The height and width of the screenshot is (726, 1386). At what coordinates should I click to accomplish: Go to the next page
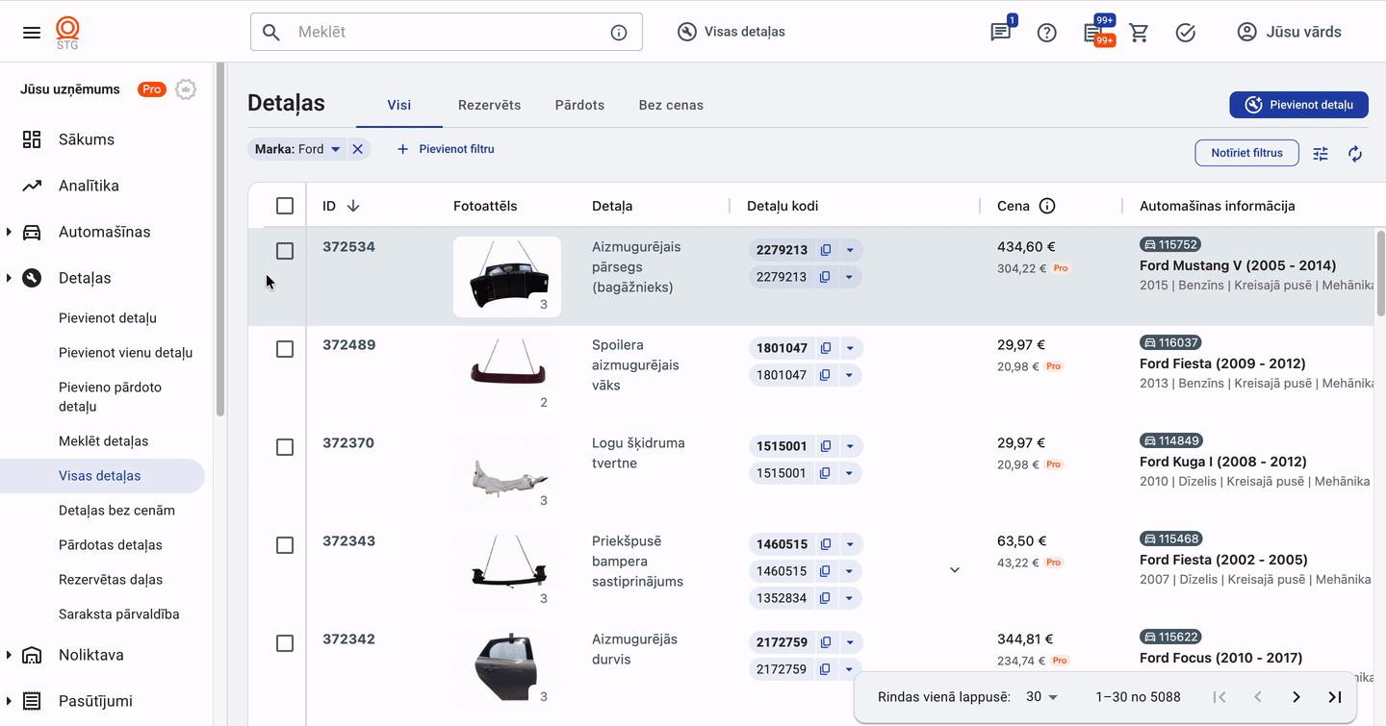click(x=1296, y=697)
